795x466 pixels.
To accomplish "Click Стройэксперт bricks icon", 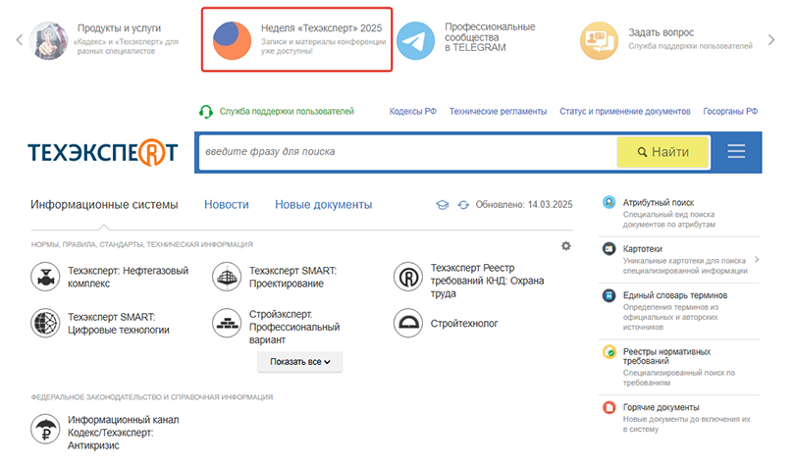I will 227,323.
